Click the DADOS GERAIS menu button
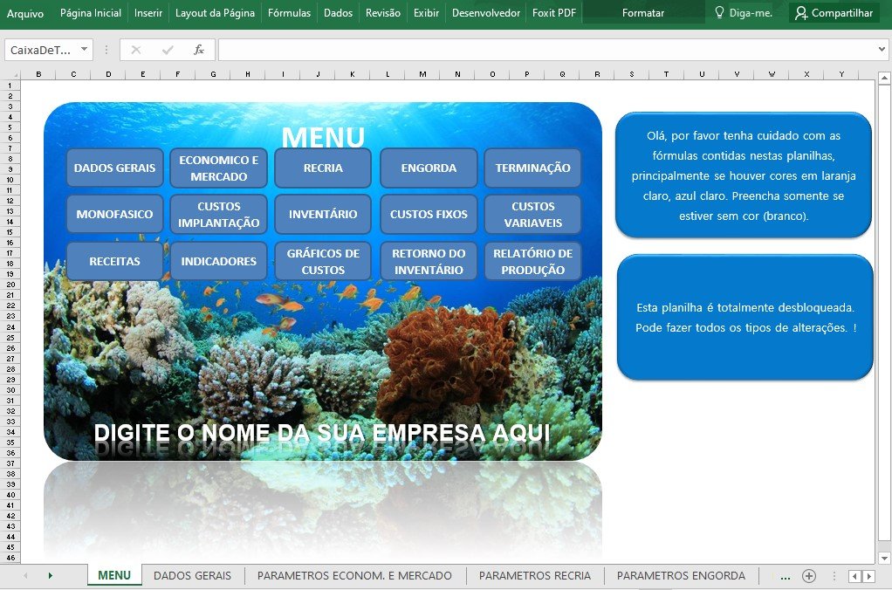Image resolution: width=892 pixels, height=590 pixels. (x=114, y=168)
